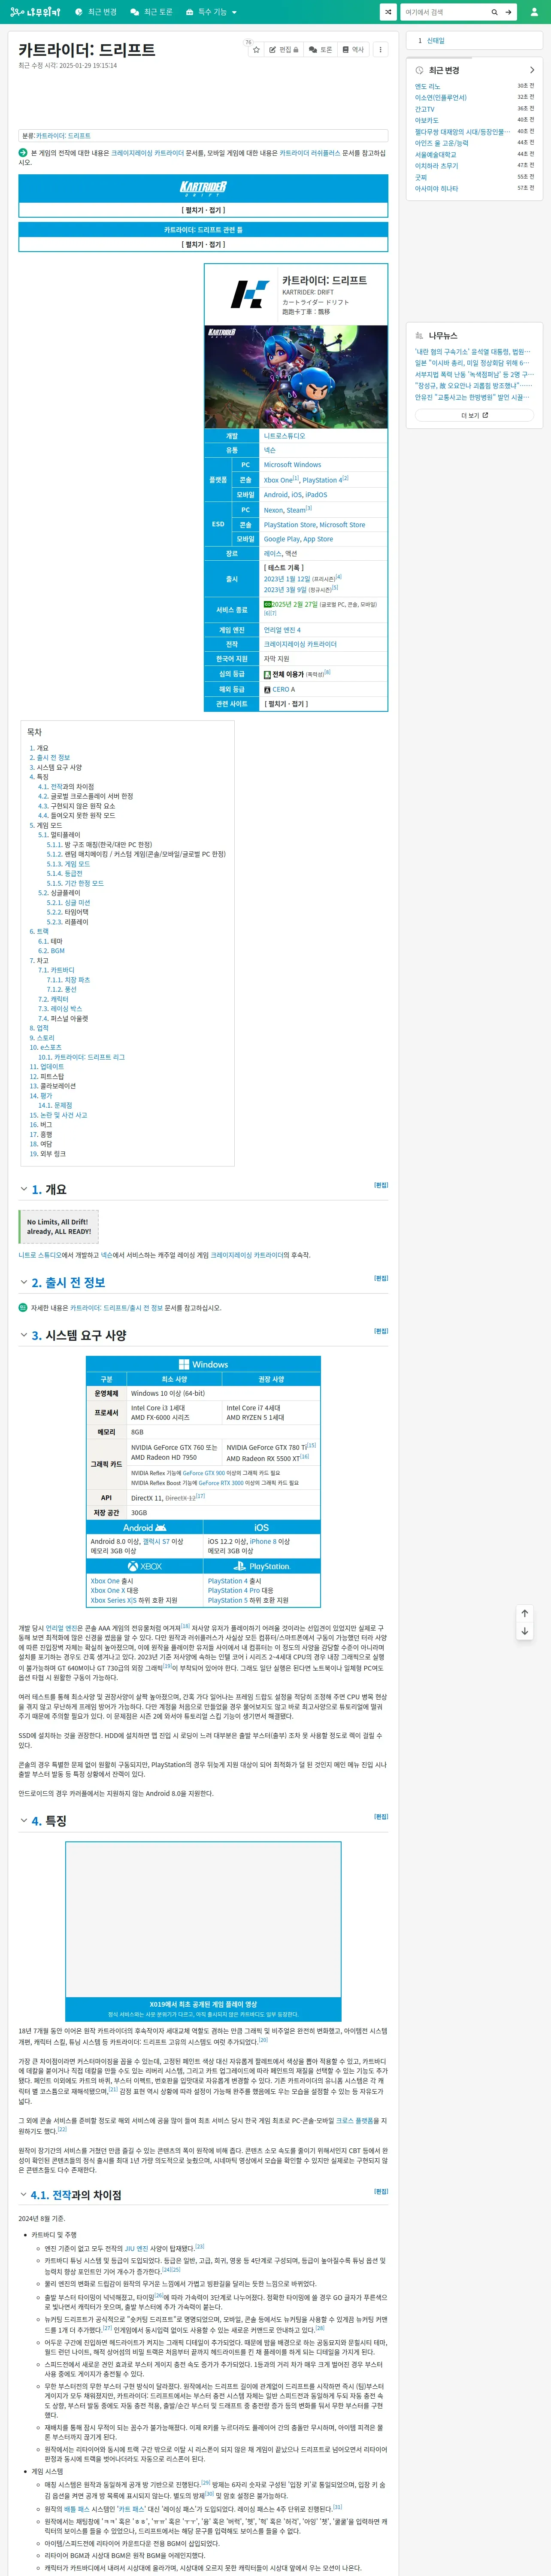Jump to 10.1 카트라이더: 드리프트 리그 entry
Image resolution: width=551 pixels, height=2576 pixels.
[x=81, y=1057]
